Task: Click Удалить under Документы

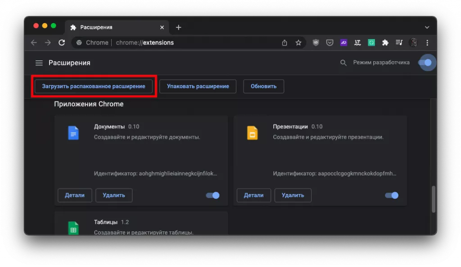Action: tap(114, 195)
